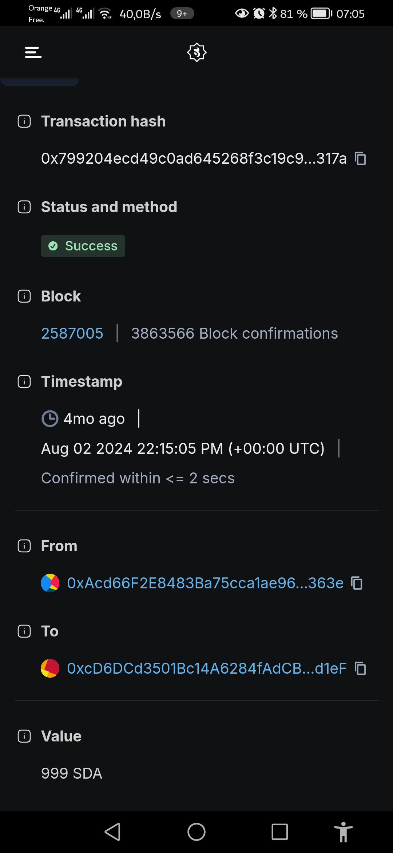
Task: Show info tooltip for Block field
Action: tap(24, 296)
